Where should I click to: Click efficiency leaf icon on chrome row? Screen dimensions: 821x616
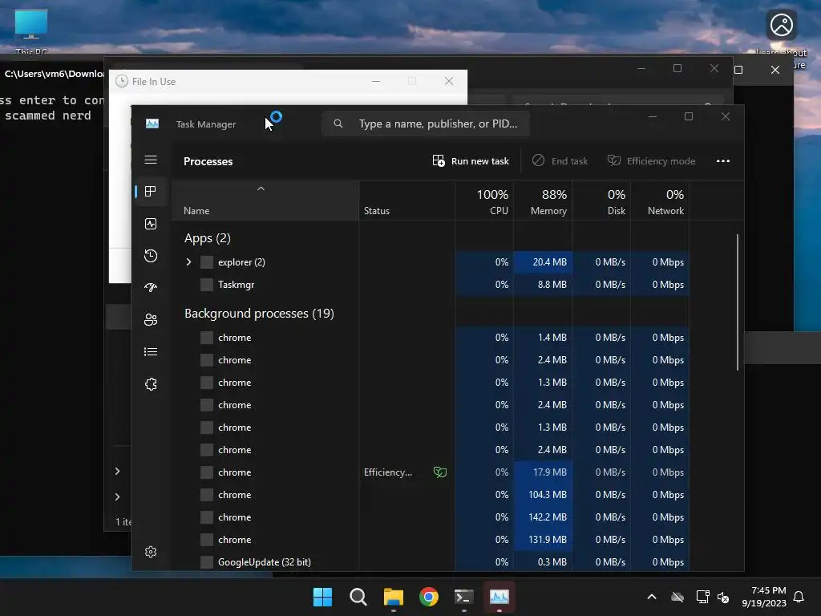[x=440, y=472]
